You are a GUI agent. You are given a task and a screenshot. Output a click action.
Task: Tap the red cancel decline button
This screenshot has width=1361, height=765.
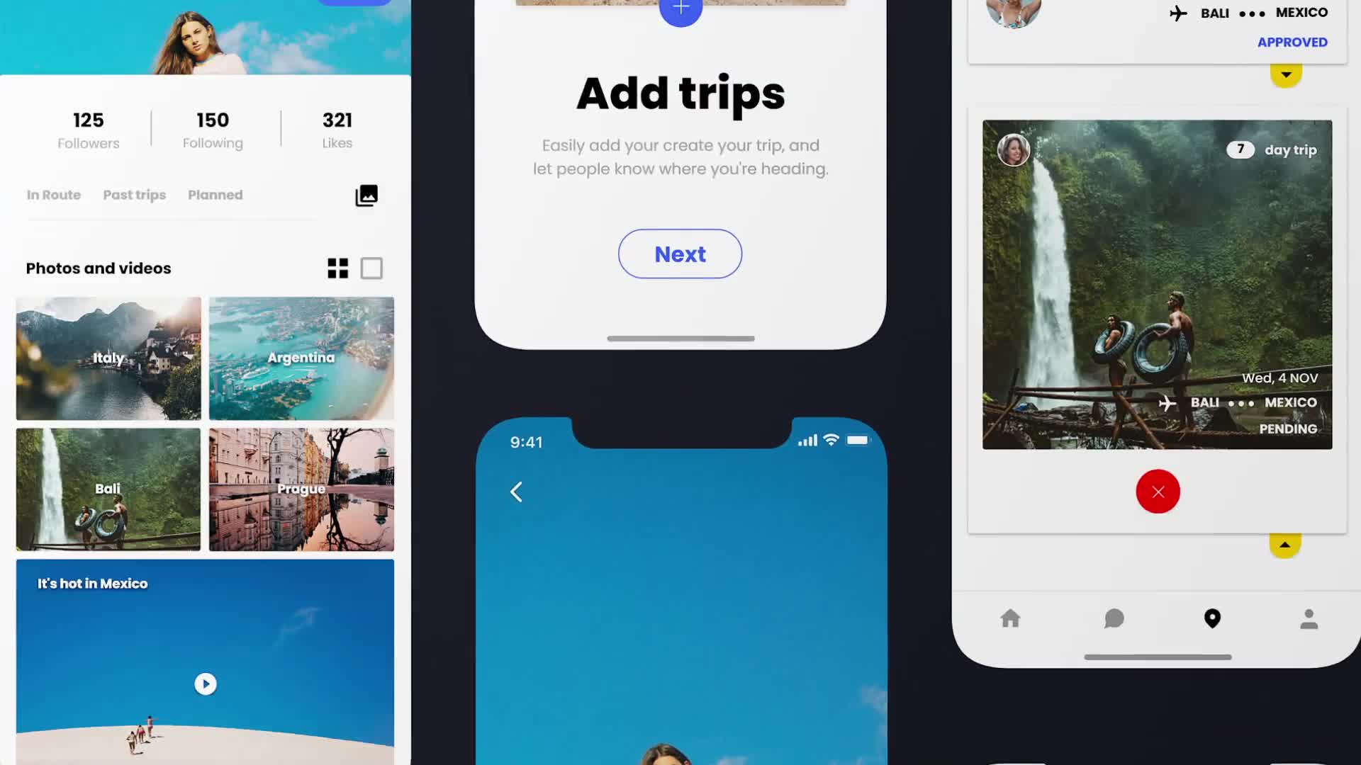tap(1158, 490)
